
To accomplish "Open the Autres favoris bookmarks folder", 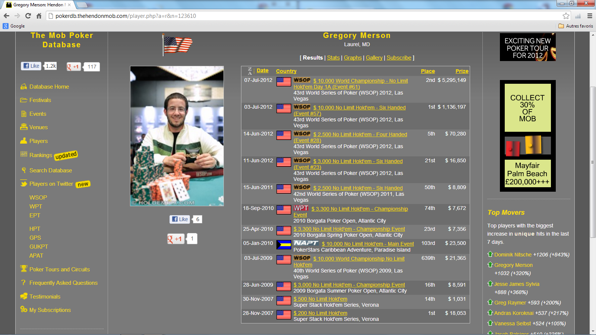I will pyautogui.click(x=576, y=26).
